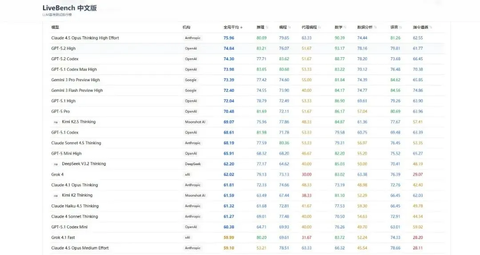480x255 pixels.
Task: Click Google badge in Gemini 3 Pro Preview row
Action: click(x=190, y=80)
